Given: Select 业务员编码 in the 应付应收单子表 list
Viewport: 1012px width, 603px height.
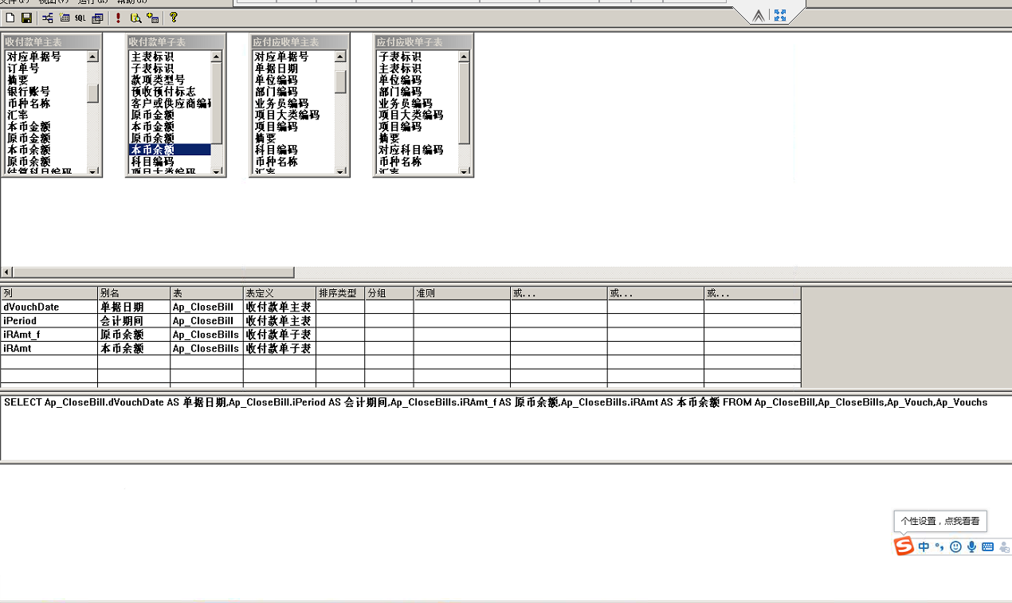Looking at the screenshot, I should pyautogui.click(x=406, y=104).
